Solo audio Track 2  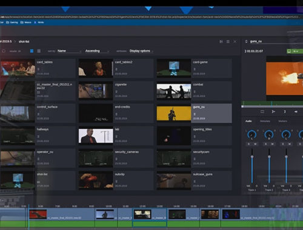(x=266, y=144)
